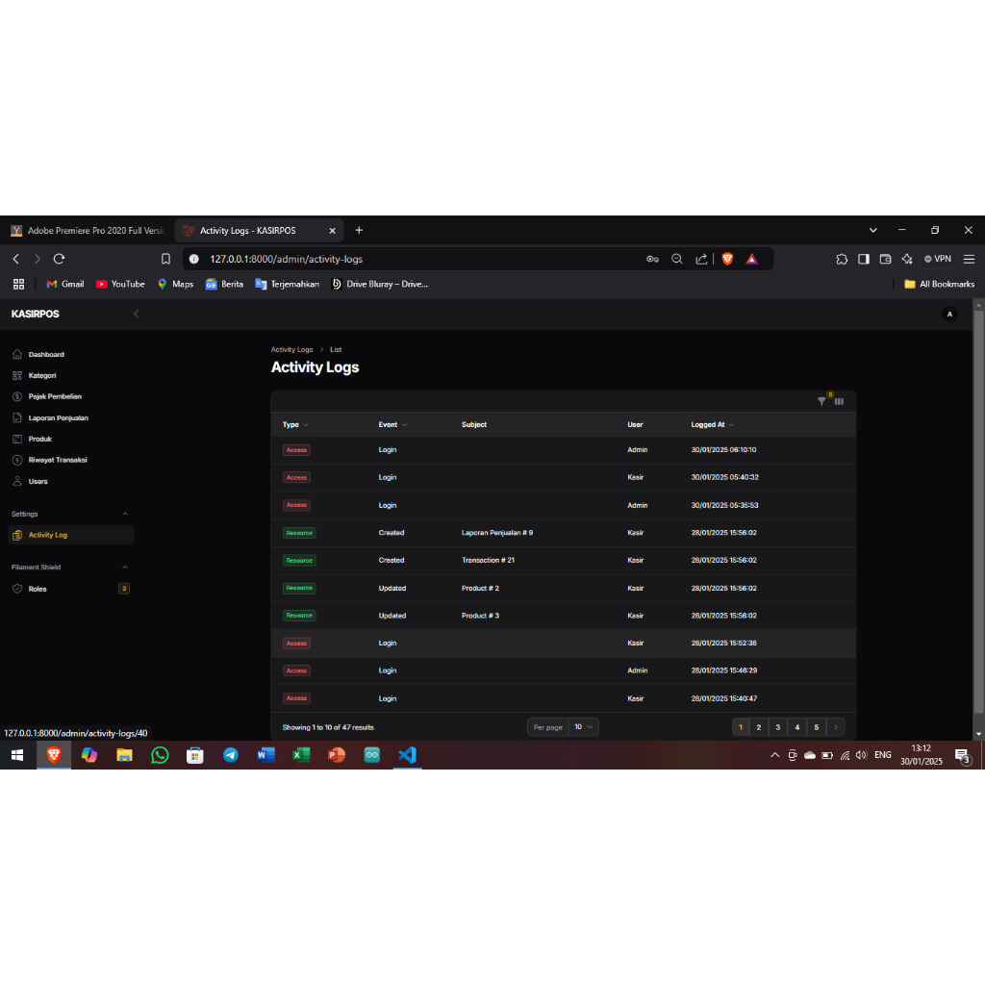Toggle the browser sidebar panel
The height and width of the screenshot is (985, 985).
pos(864,259)
